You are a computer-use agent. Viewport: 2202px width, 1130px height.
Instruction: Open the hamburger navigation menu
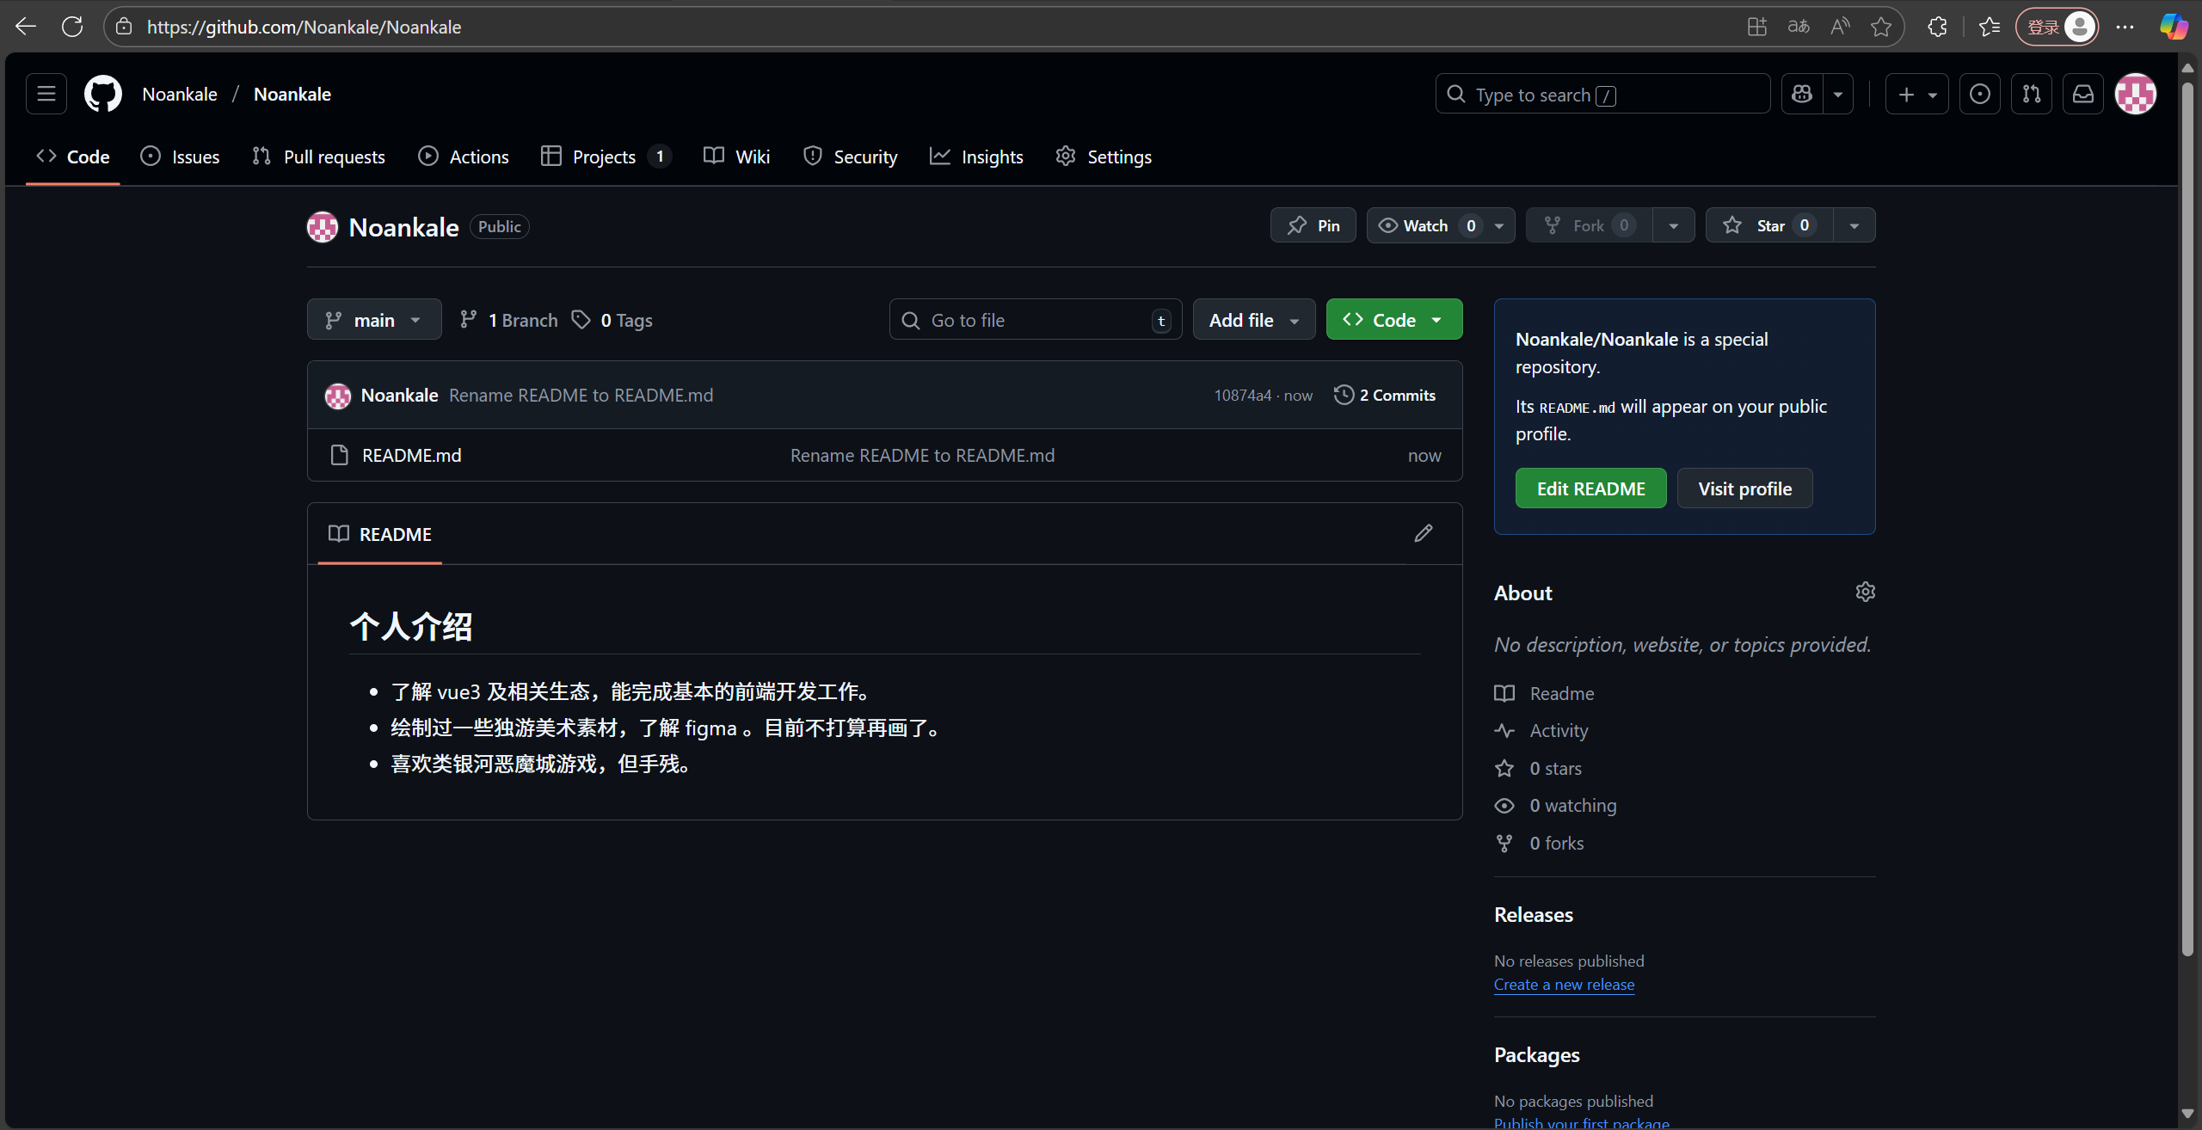[46, 94]
